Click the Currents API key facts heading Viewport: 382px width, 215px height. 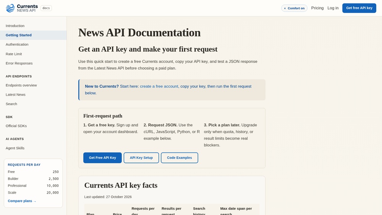(121, 185)
